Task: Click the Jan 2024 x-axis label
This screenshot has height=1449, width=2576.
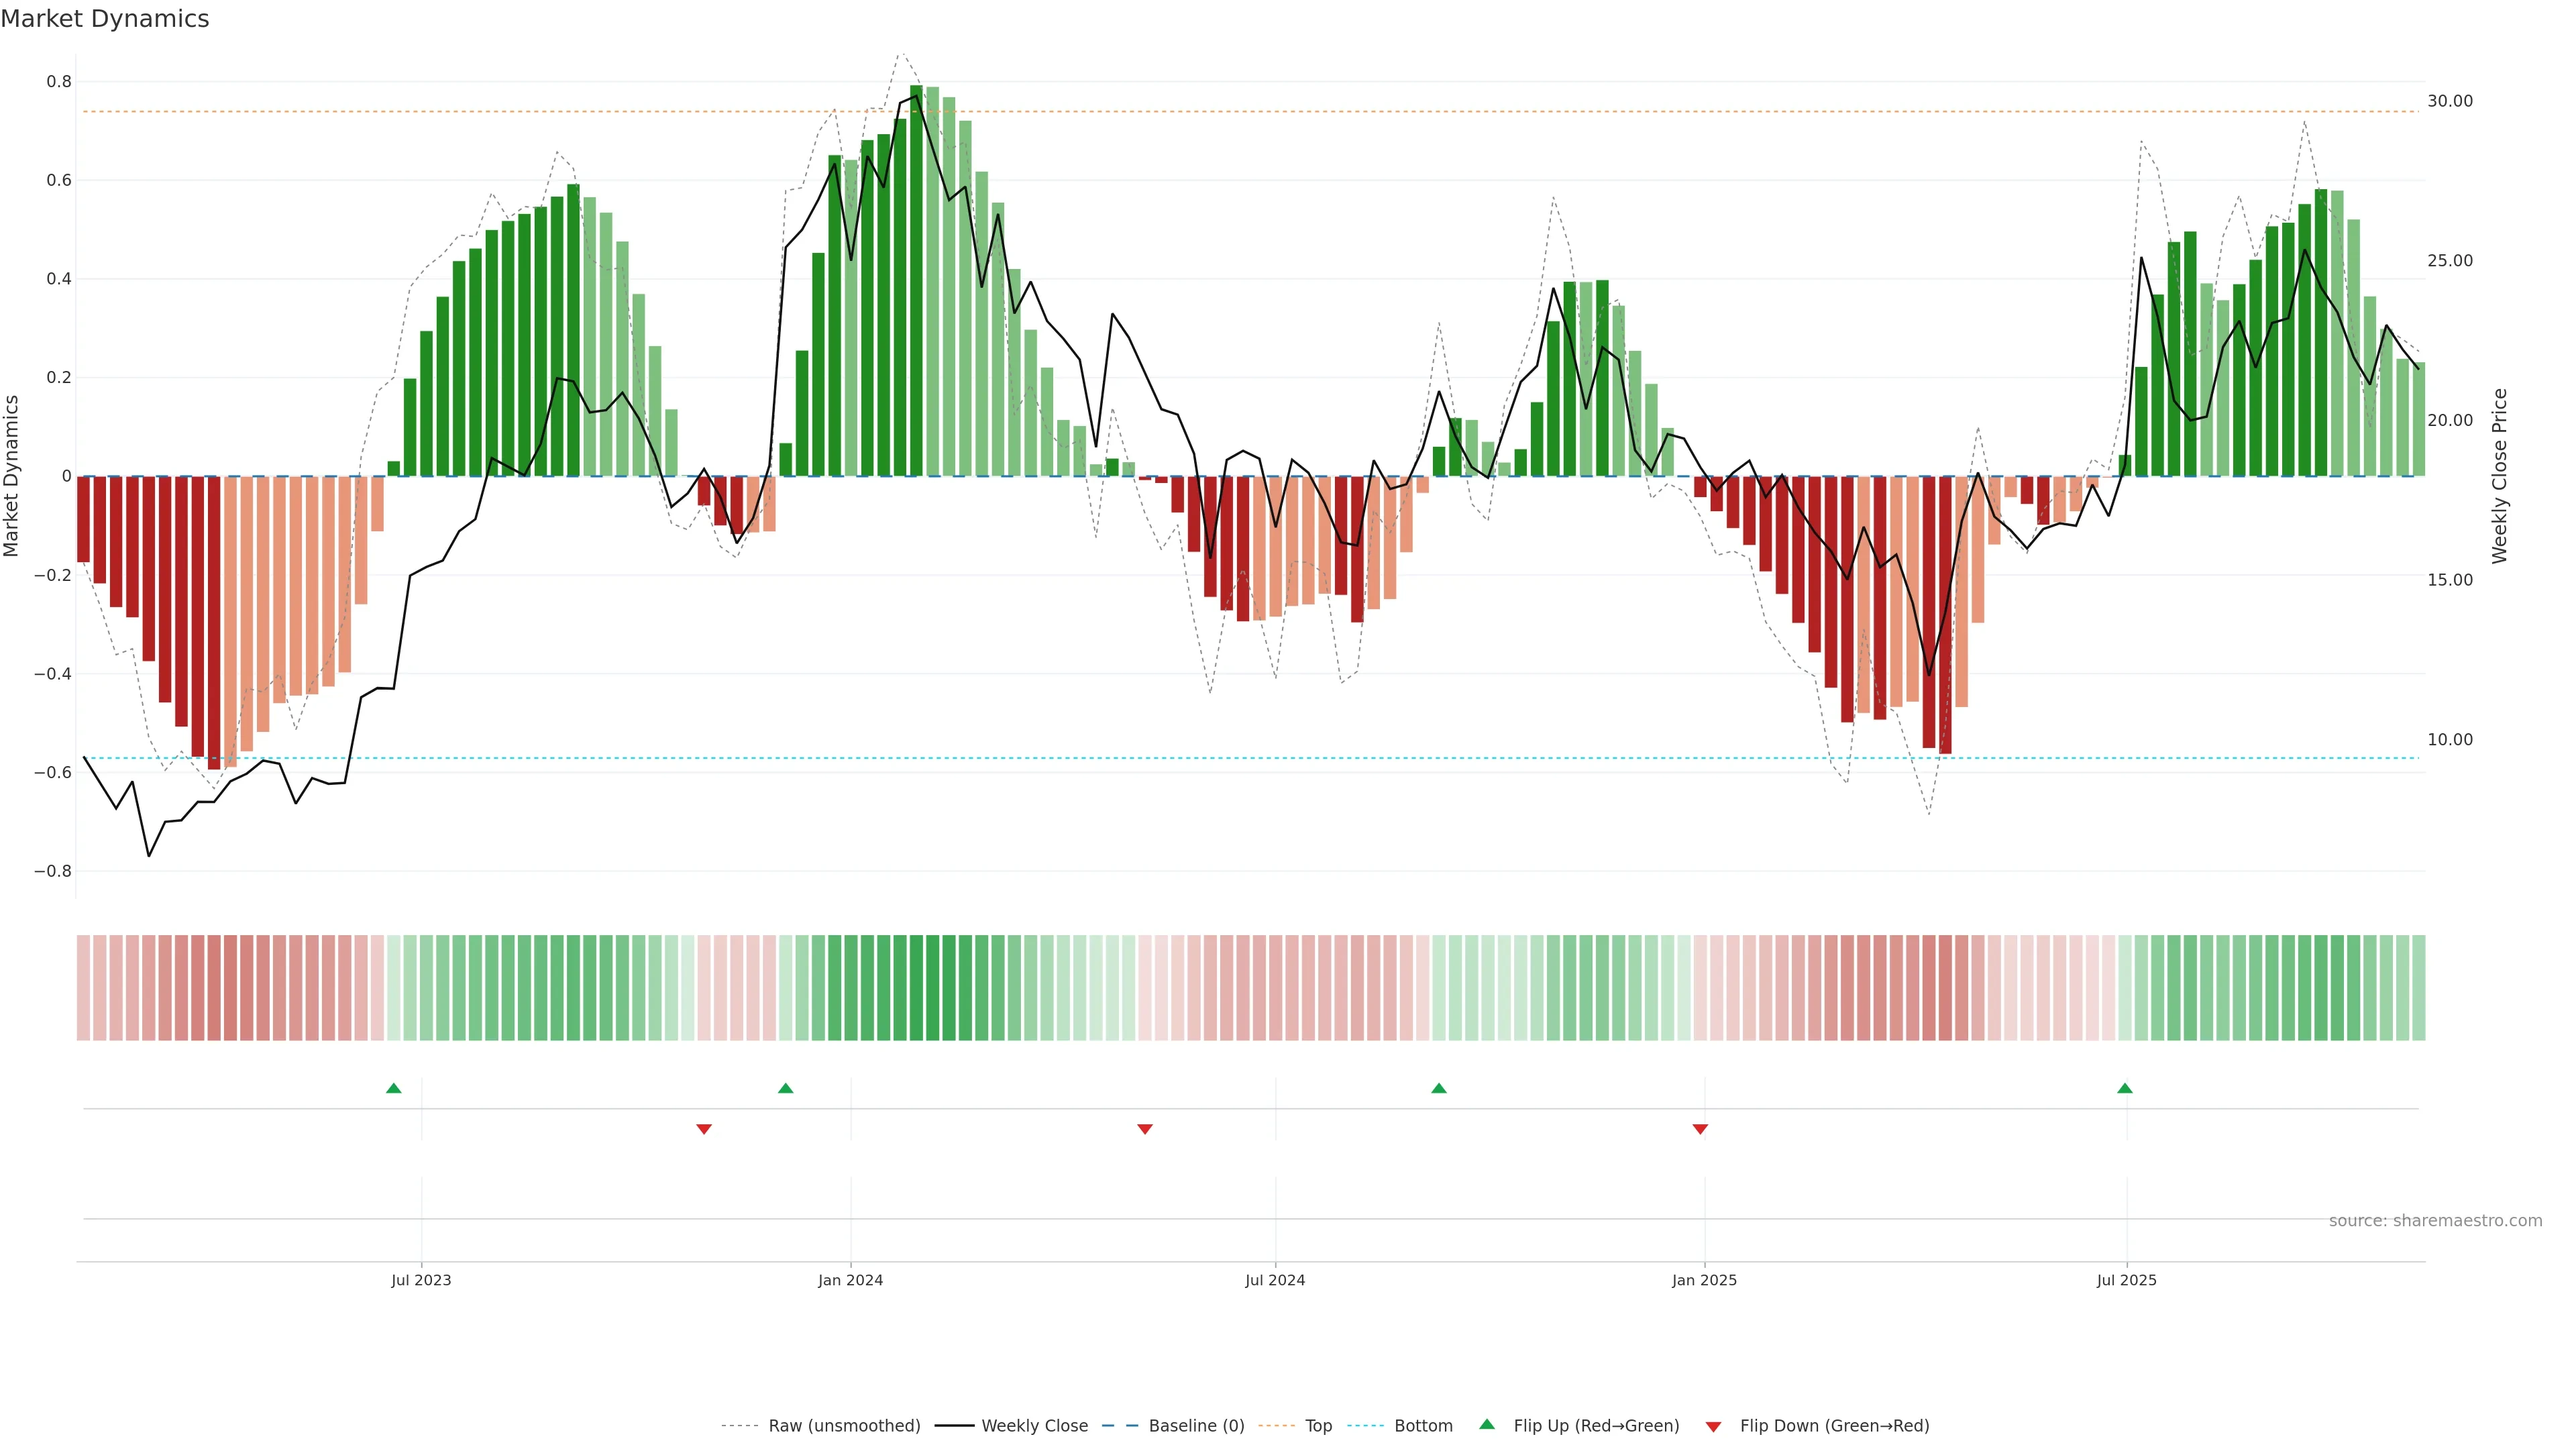Action: [x=850, y=1280]
